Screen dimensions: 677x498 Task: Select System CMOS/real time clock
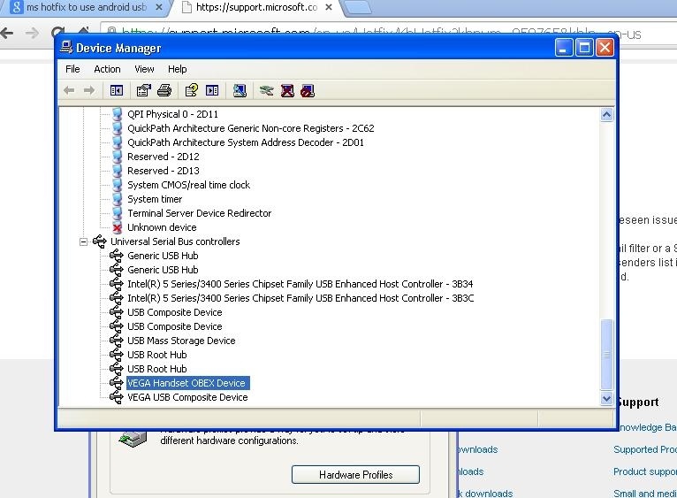(x=188, y=185)
